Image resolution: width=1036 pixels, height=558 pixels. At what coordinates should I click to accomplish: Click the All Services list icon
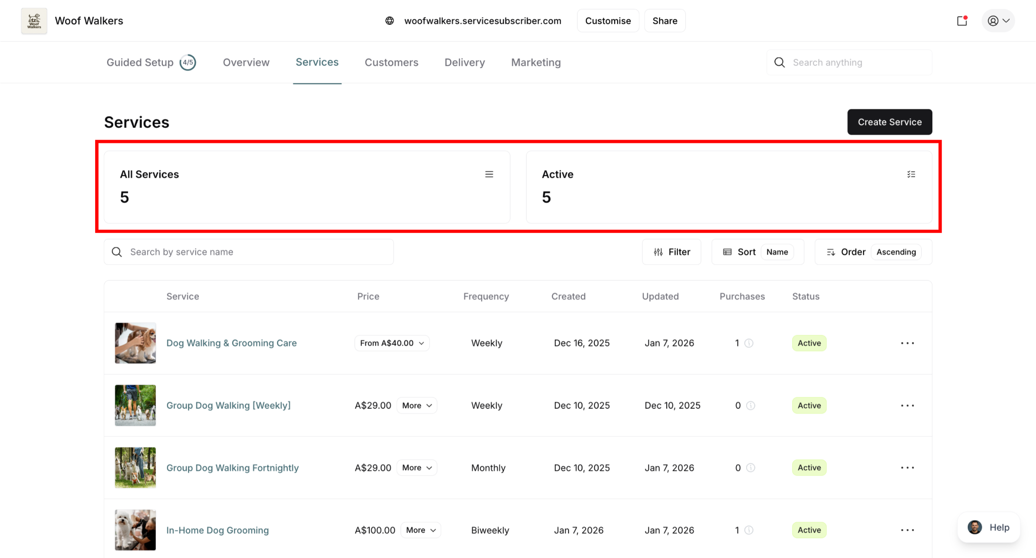489,174
